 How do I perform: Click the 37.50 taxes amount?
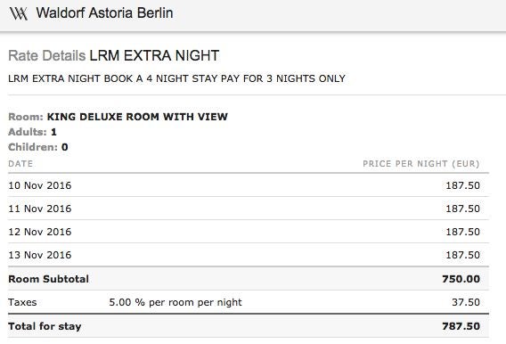466,302
